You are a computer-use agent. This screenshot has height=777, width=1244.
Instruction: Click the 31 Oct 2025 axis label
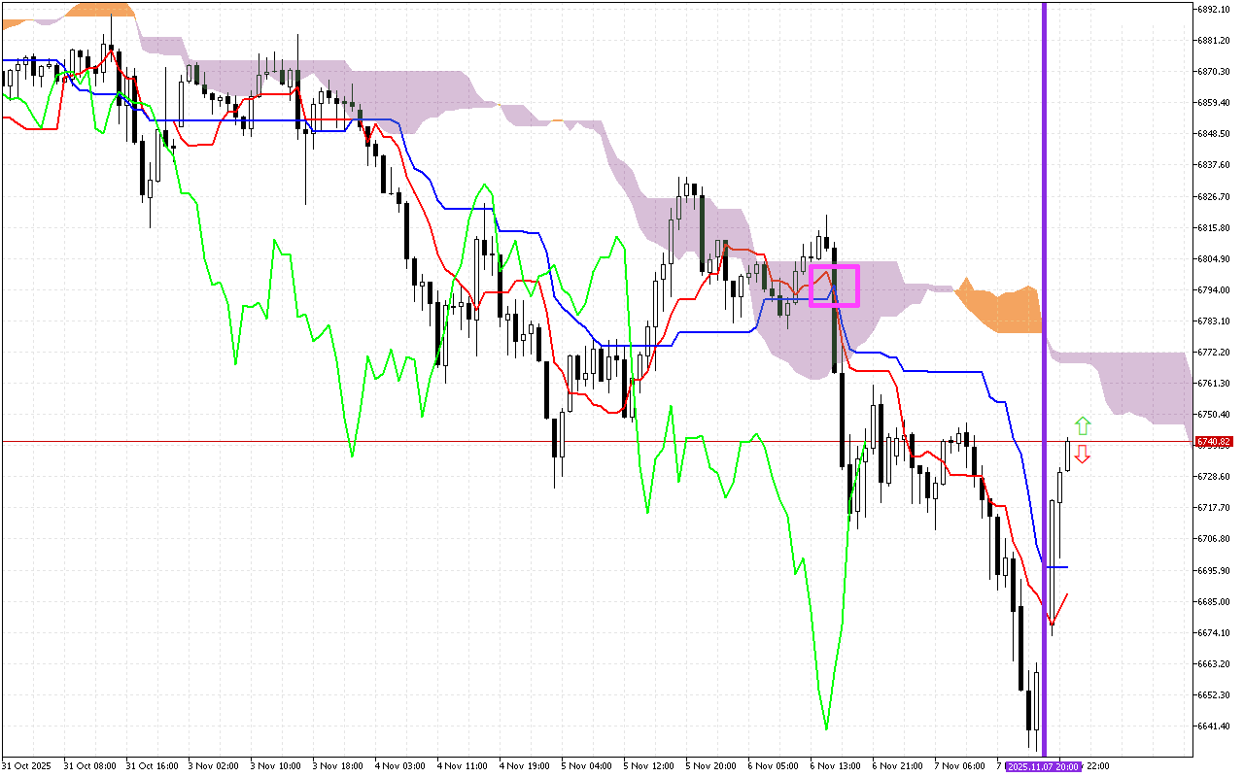24,766
